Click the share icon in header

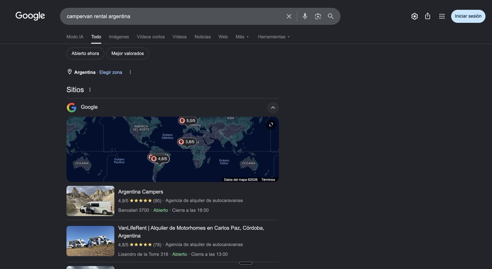click(428, 16)
